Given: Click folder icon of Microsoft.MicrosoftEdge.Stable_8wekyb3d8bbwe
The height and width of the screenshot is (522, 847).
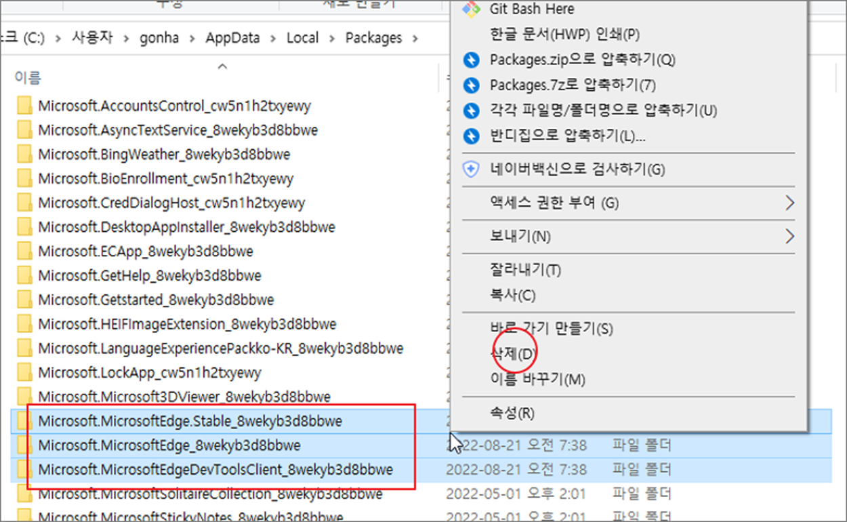Looking at the screenshot, I should 24,421.
